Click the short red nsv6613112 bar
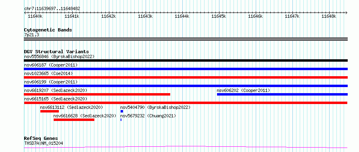 (50, 111)
